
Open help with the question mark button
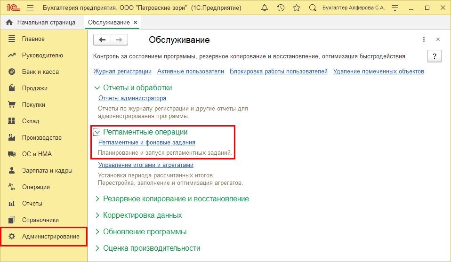(x=435, y=56)
